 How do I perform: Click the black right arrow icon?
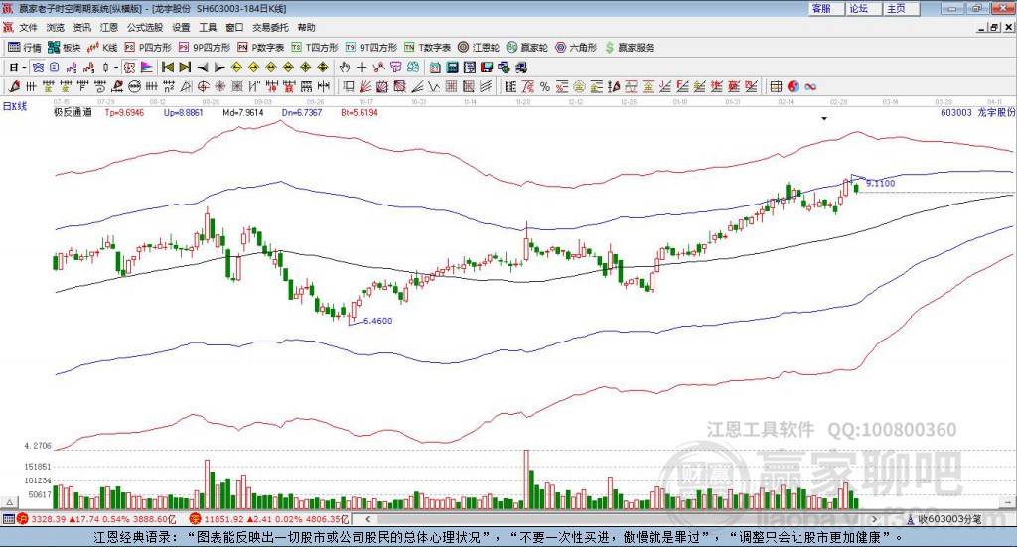coord(219,68)
